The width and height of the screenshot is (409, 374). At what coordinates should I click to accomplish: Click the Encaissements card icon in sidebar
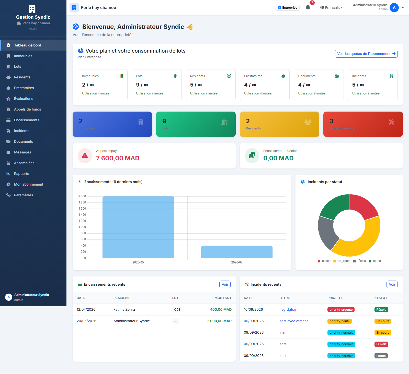[x=8, y=120]
